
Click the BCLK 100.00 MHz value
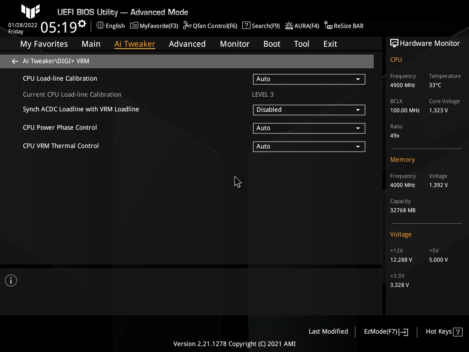coord(405,110)
